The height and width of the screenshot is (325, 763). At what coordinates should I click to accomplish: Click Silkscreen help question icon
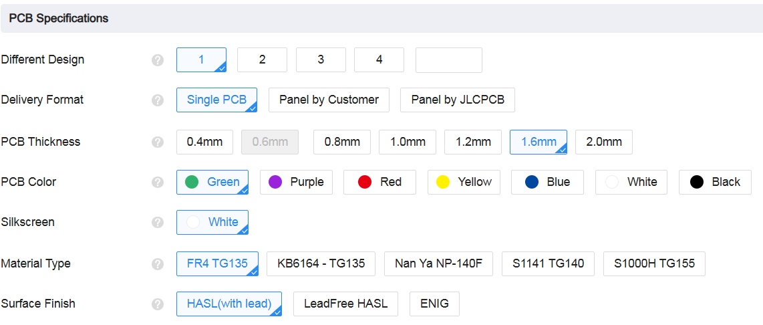pos(158,222)
